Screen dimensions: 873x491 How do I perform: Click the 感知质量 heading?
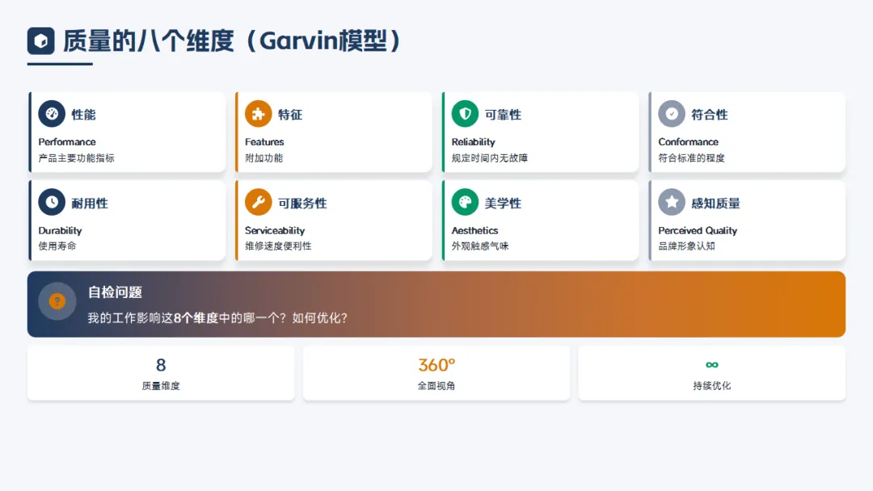[x=715, y=203]
